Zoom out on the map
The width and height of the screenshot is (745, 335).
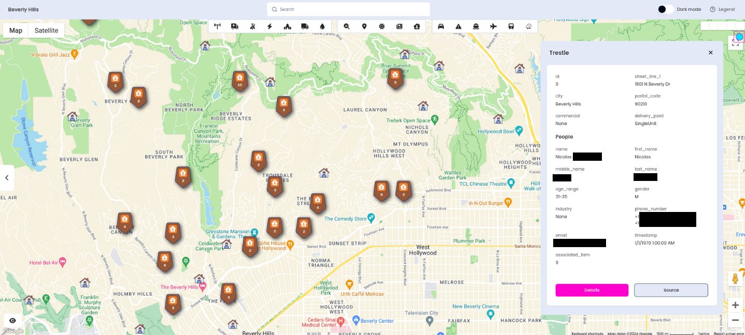click(735, 320)
